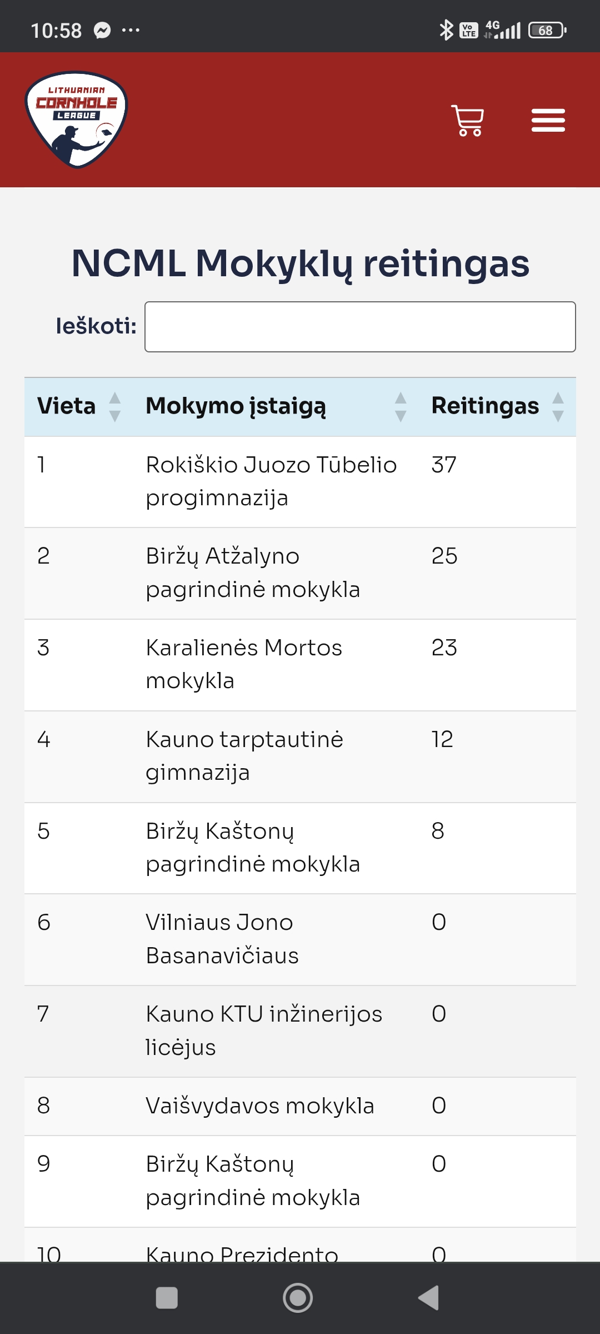Click Karalienės Mortos mokykla entry
Screen dimensions: 600x1334
pos(244,664)
